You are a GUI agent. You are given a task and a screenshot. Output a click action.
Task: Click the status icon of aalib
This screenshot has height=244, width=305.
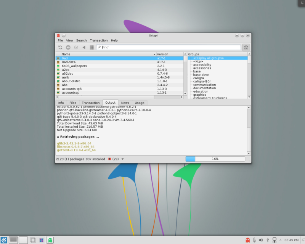[x=58, y=77]
